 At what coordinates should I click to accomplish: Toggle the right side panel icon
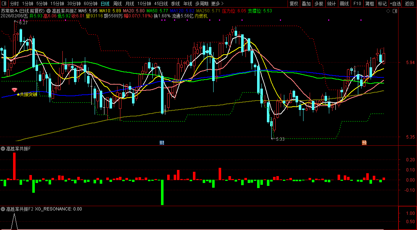tap(395, 11)
